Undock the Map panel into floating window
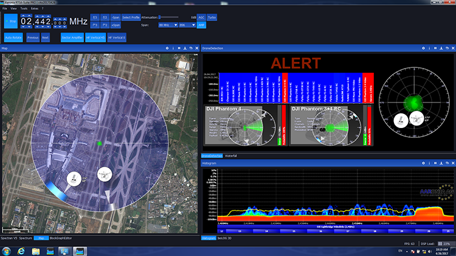The width and height of the screenshot is (456, 256). (191, 48)
